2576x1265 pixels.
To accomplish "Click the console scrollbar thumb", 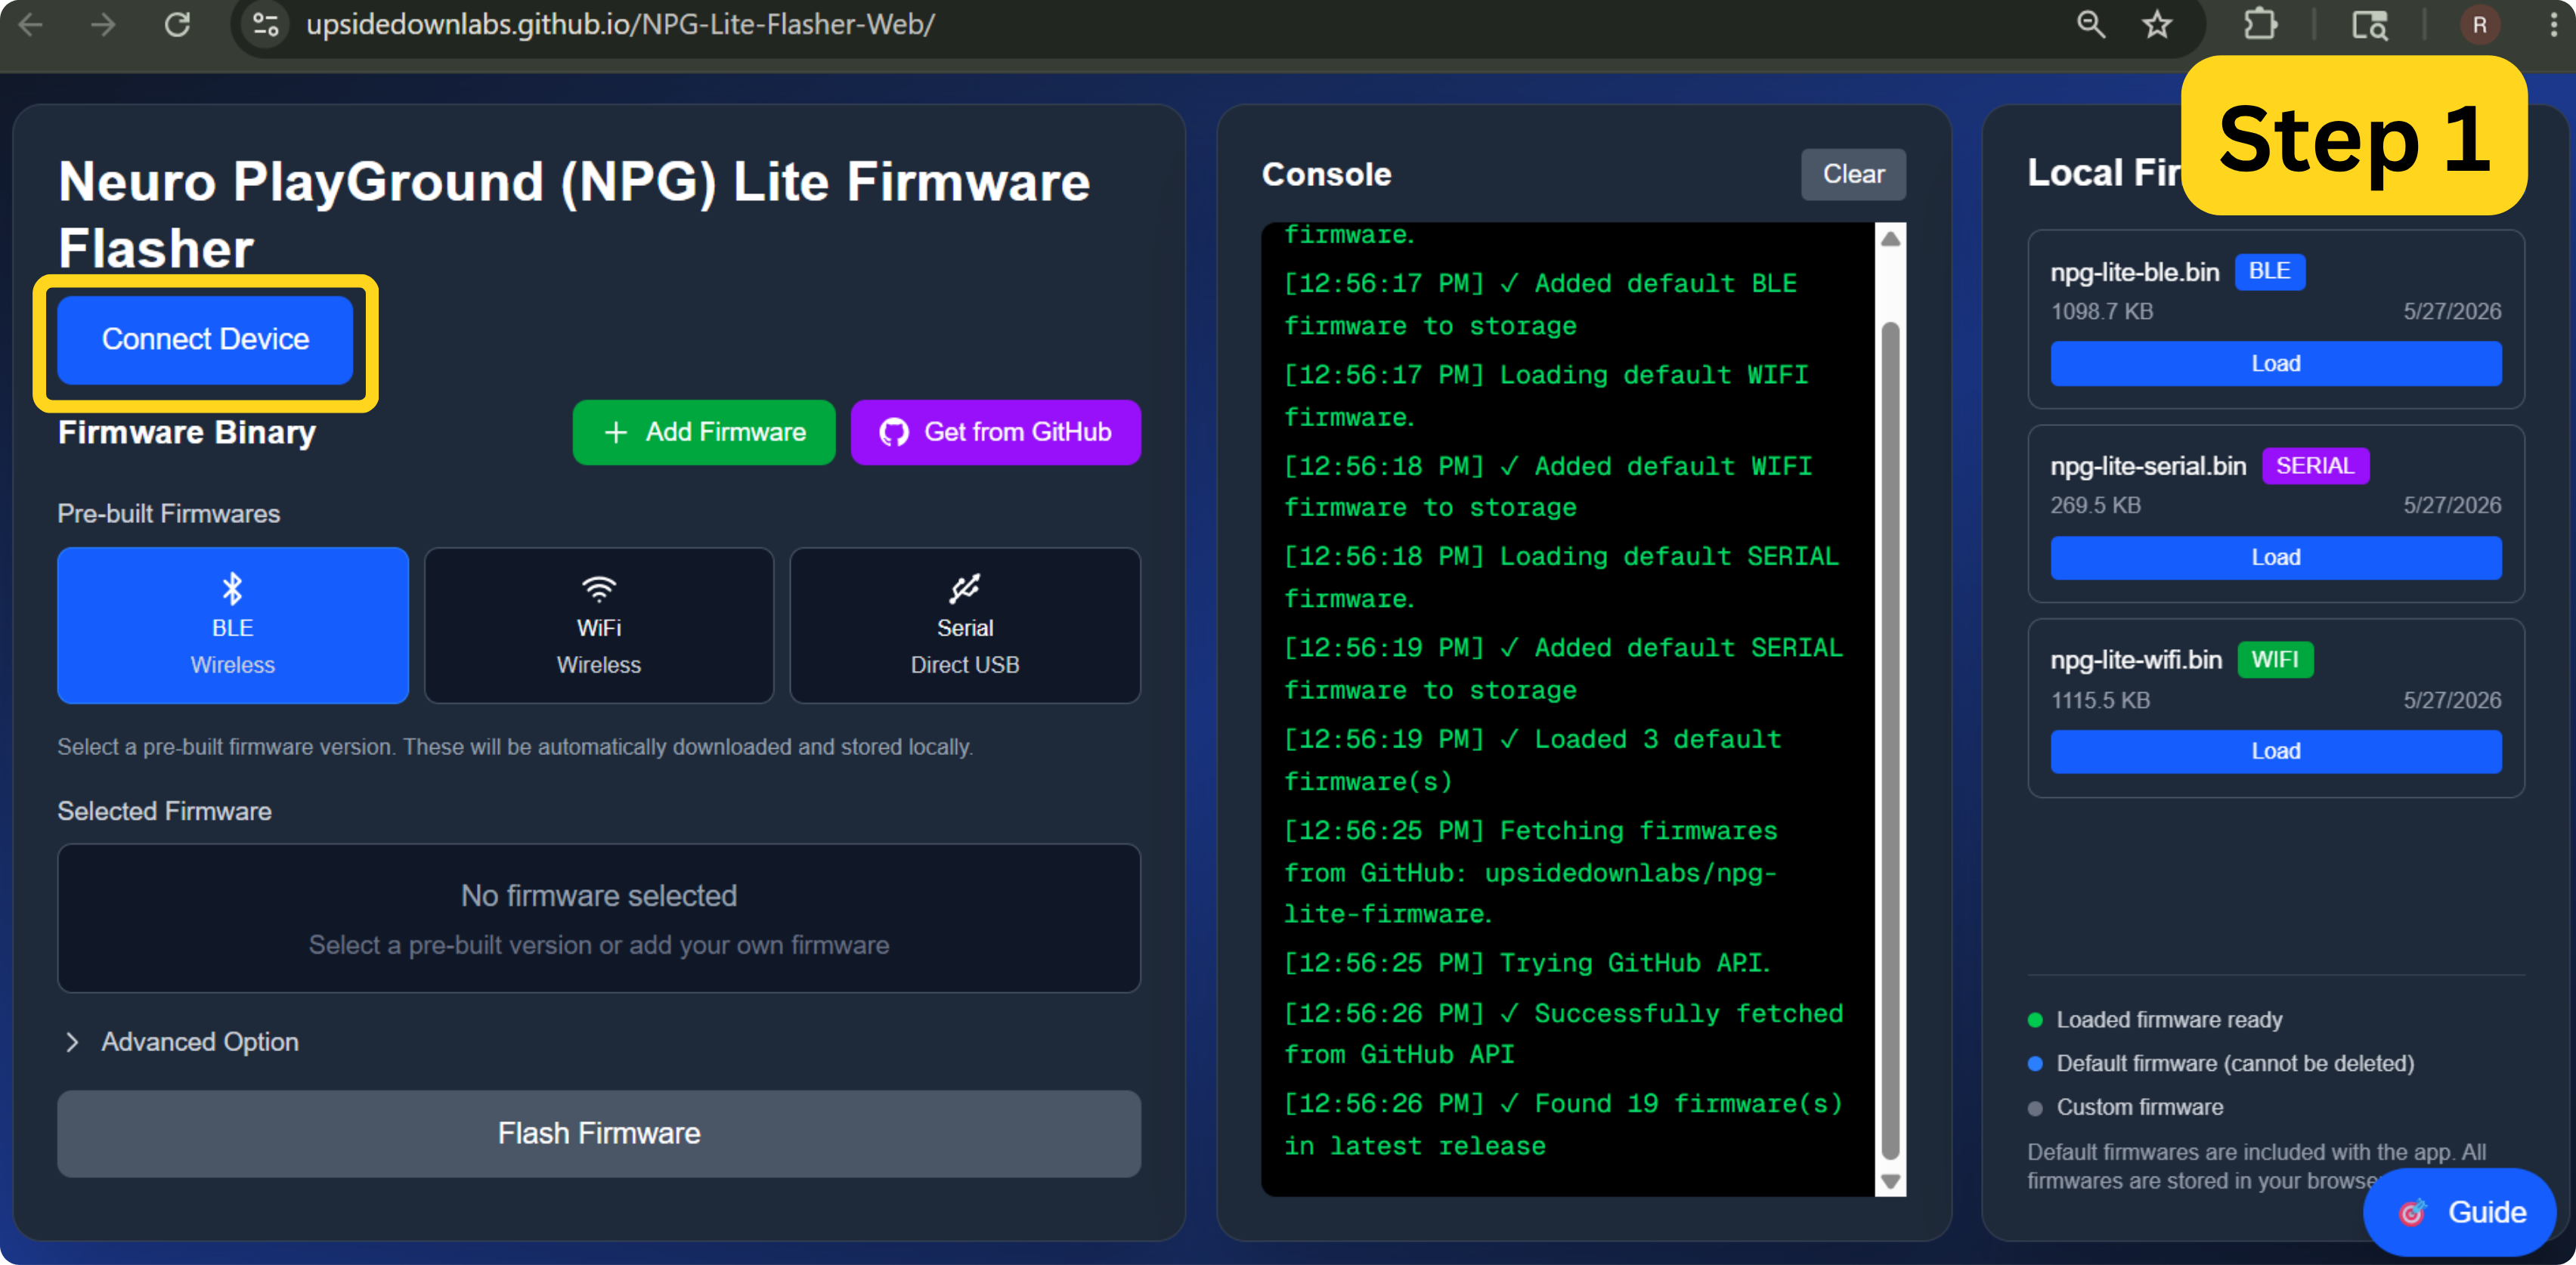I will coord(1890,740).
